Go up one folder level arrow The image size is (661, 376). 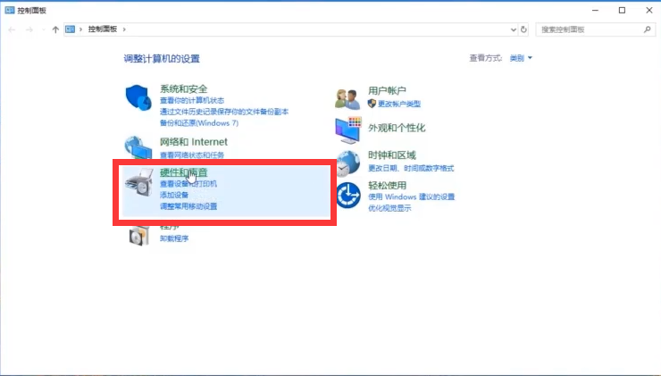pos(55,29)
